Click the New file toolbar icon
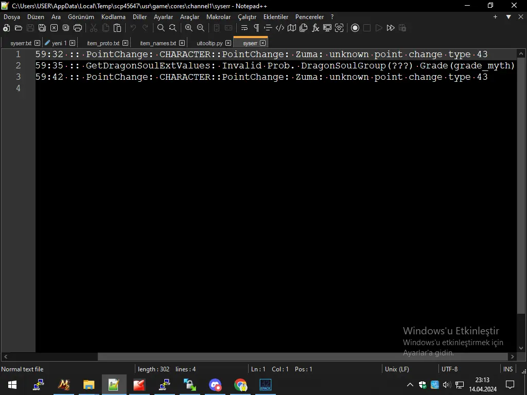This screenshot has width=527, height=395. (x=7, y=28)
